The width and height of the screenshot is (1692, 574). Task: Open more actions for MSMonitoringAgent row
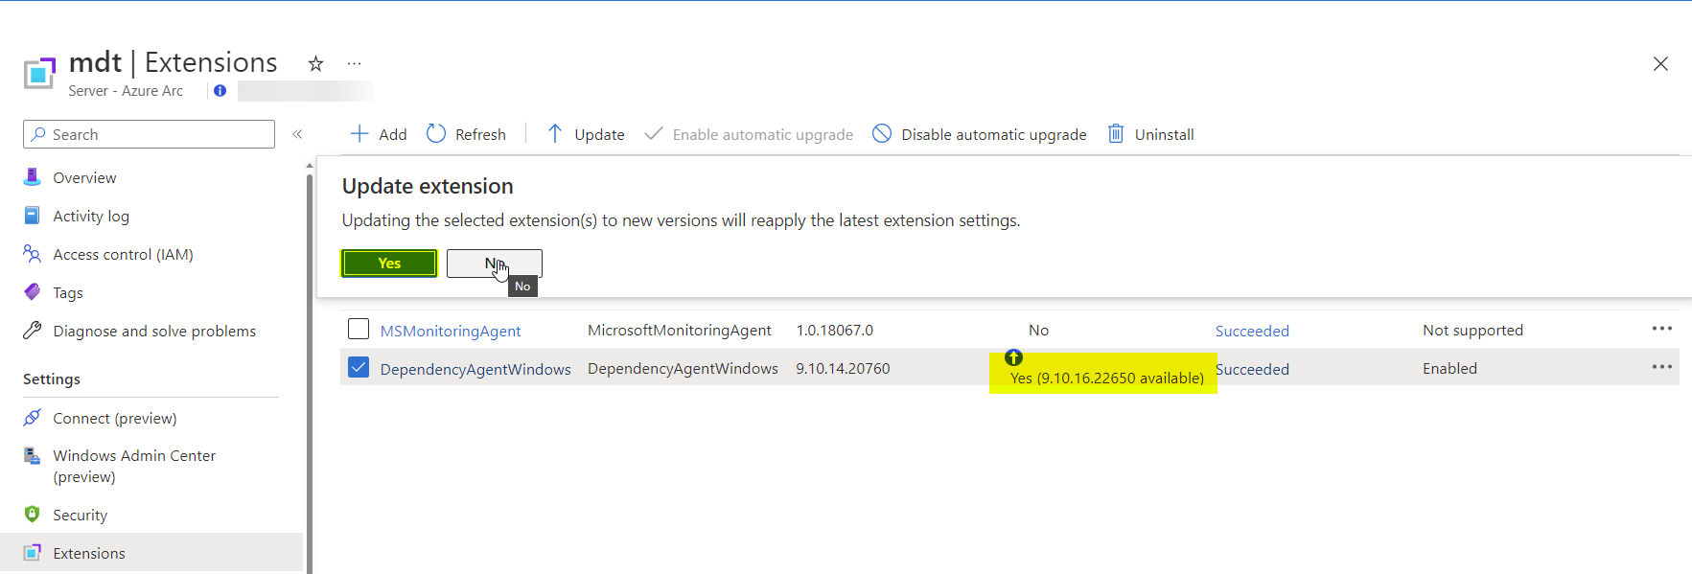point(1661,329)
